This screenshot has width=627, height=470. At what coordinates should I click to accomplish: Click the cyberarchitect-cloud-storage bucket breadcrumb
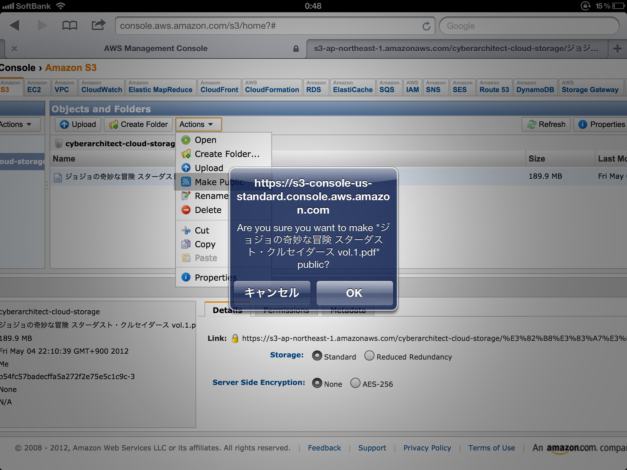click(120, 144)
